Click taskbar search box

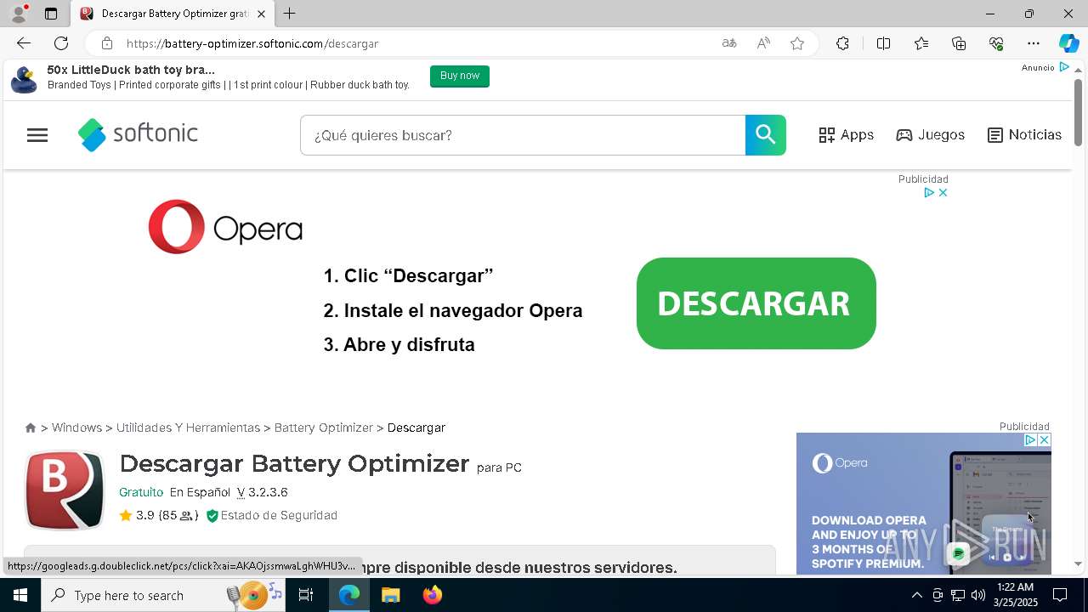coord(164,595)
